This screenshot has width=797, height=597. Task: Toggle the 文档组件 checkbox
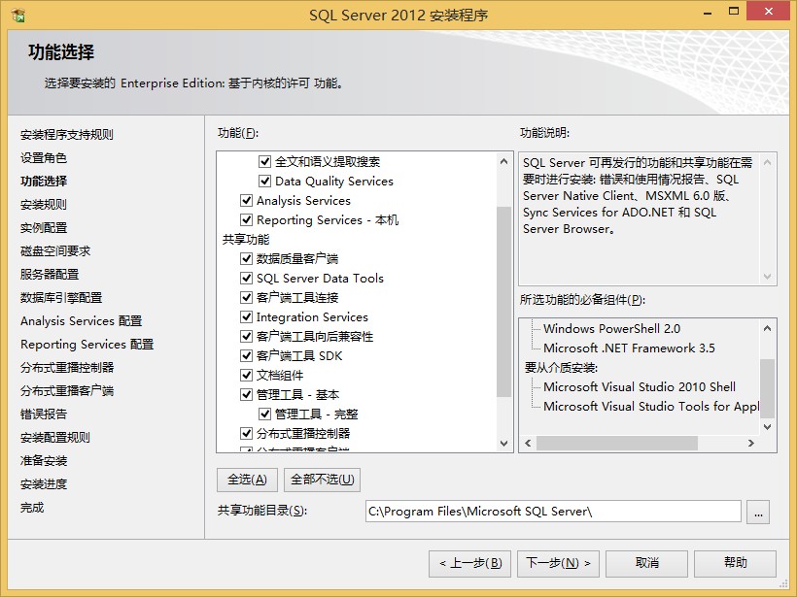pyautogui.click(x=246, y=375)
